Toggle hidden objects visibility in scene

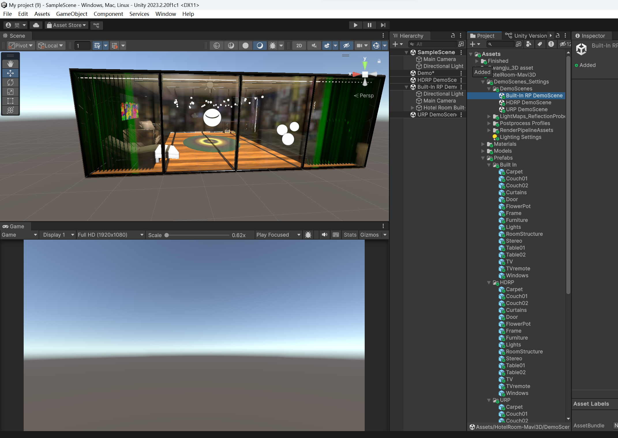click(347, 46)
